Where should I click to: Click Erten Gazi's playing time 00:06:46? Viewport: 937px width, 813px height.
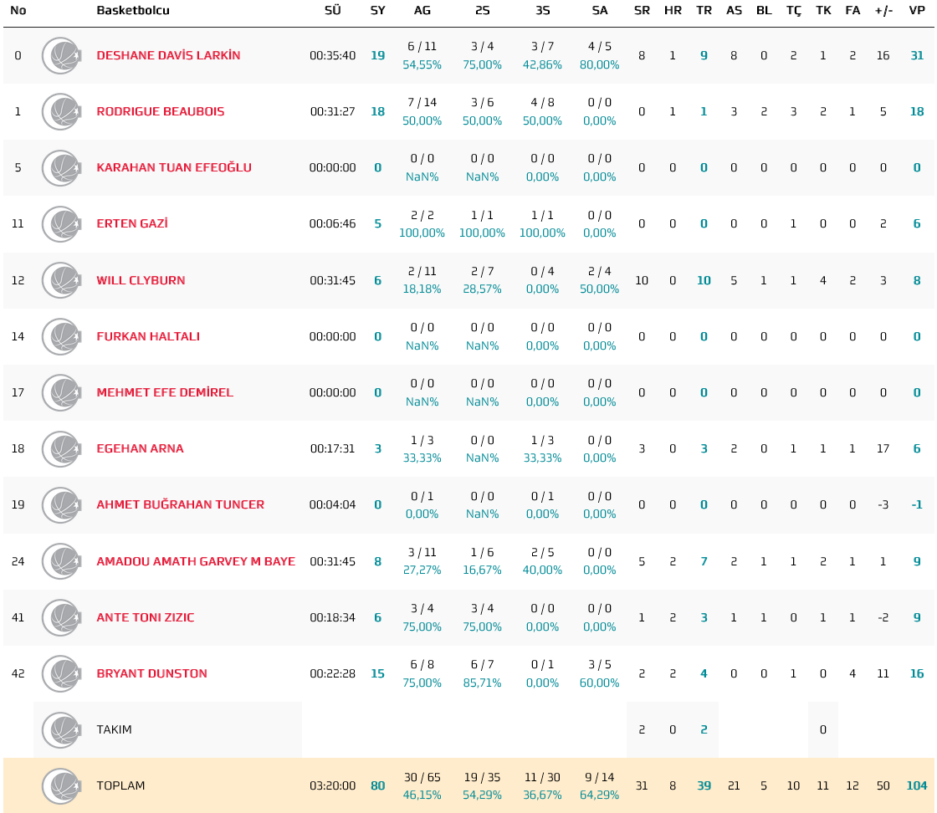[x=332, y=224]
